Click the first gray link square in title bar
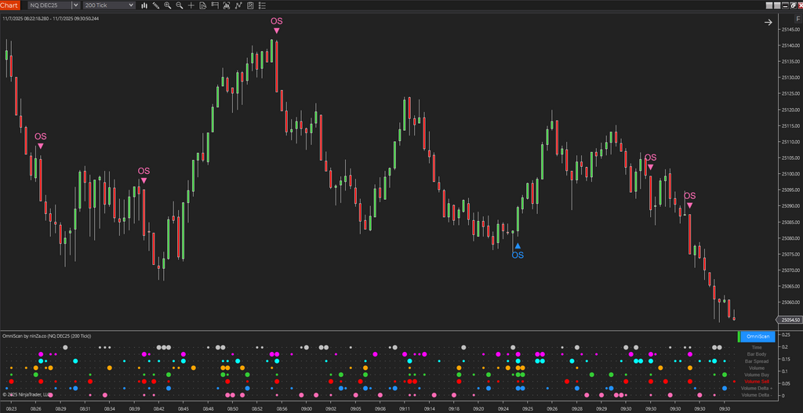803x413 pixels. point(770,5)
